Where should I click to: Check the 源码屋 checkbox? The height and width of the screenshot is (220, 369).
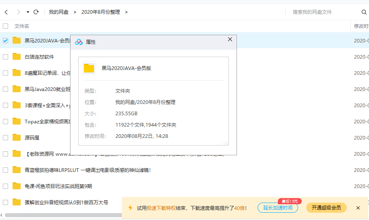click(x=5, y=138)
